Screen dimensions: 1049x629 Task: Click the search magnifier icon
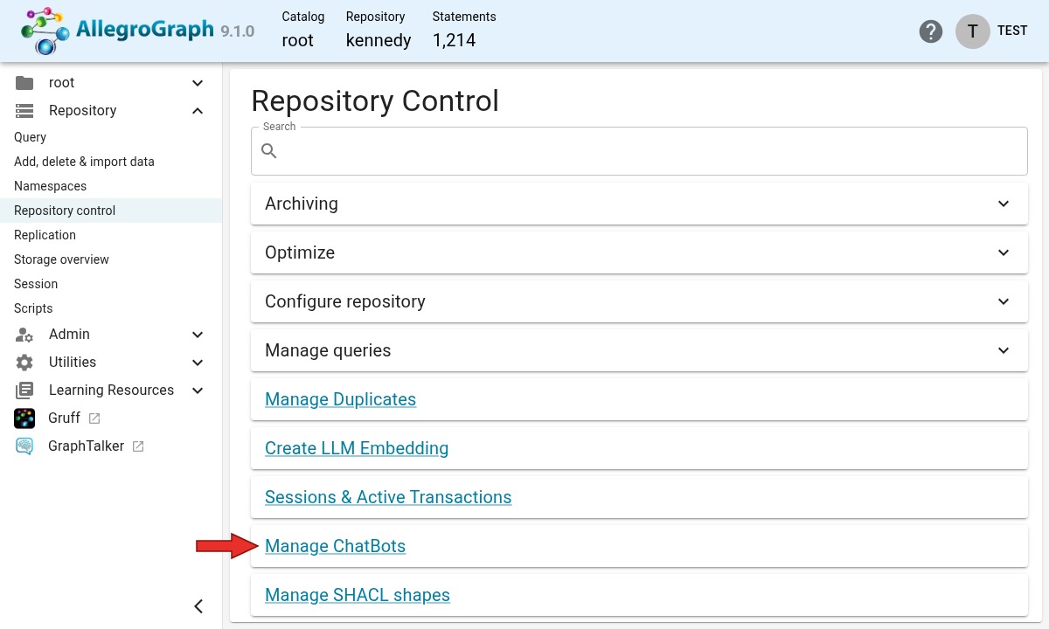click(269, 151)
